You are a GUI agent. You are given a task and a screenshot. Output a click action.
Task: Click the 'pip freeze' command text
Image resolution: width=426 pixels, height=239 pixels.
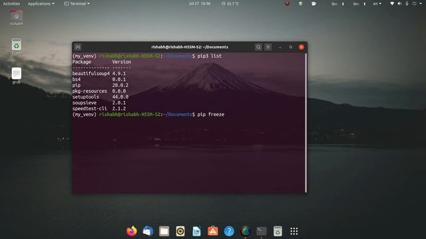[x=211, y=115]
